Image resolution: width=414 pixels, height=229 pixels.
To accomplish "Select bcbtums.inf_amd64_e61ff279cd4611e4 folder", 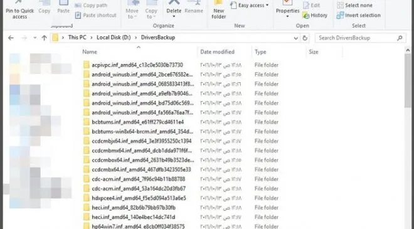I will click(138, 122).
